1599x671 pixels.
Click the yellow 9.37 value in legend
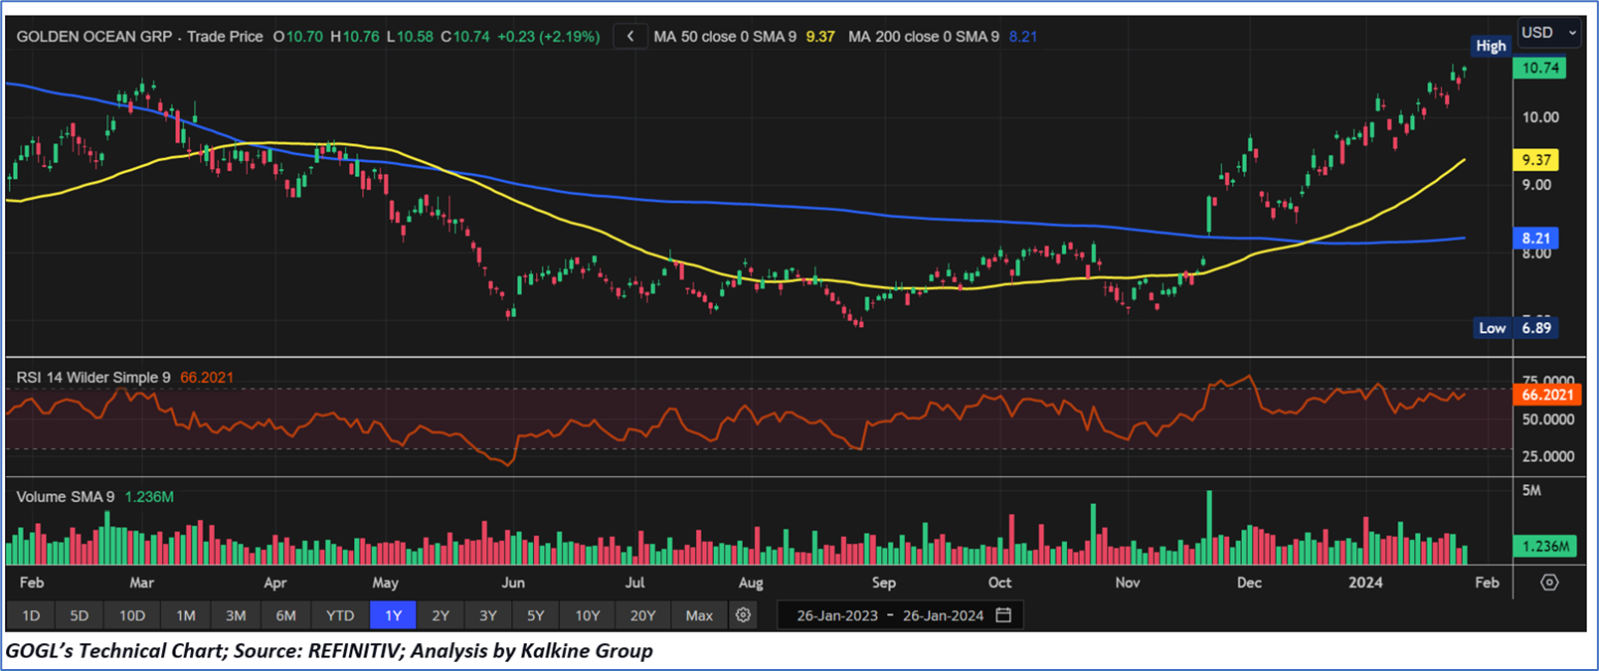click(820, 37)
